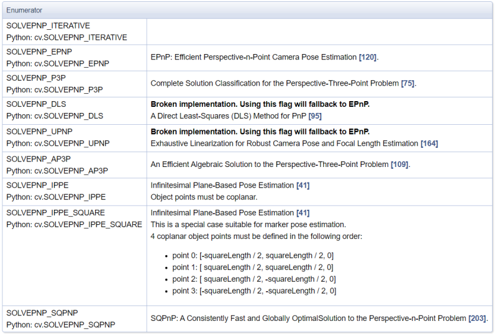This screenshot has width=497, height=334.
Task: Click the 'Python: cv.SOLVEPNP_EPNP' text
Action: [x=57, y=64]
